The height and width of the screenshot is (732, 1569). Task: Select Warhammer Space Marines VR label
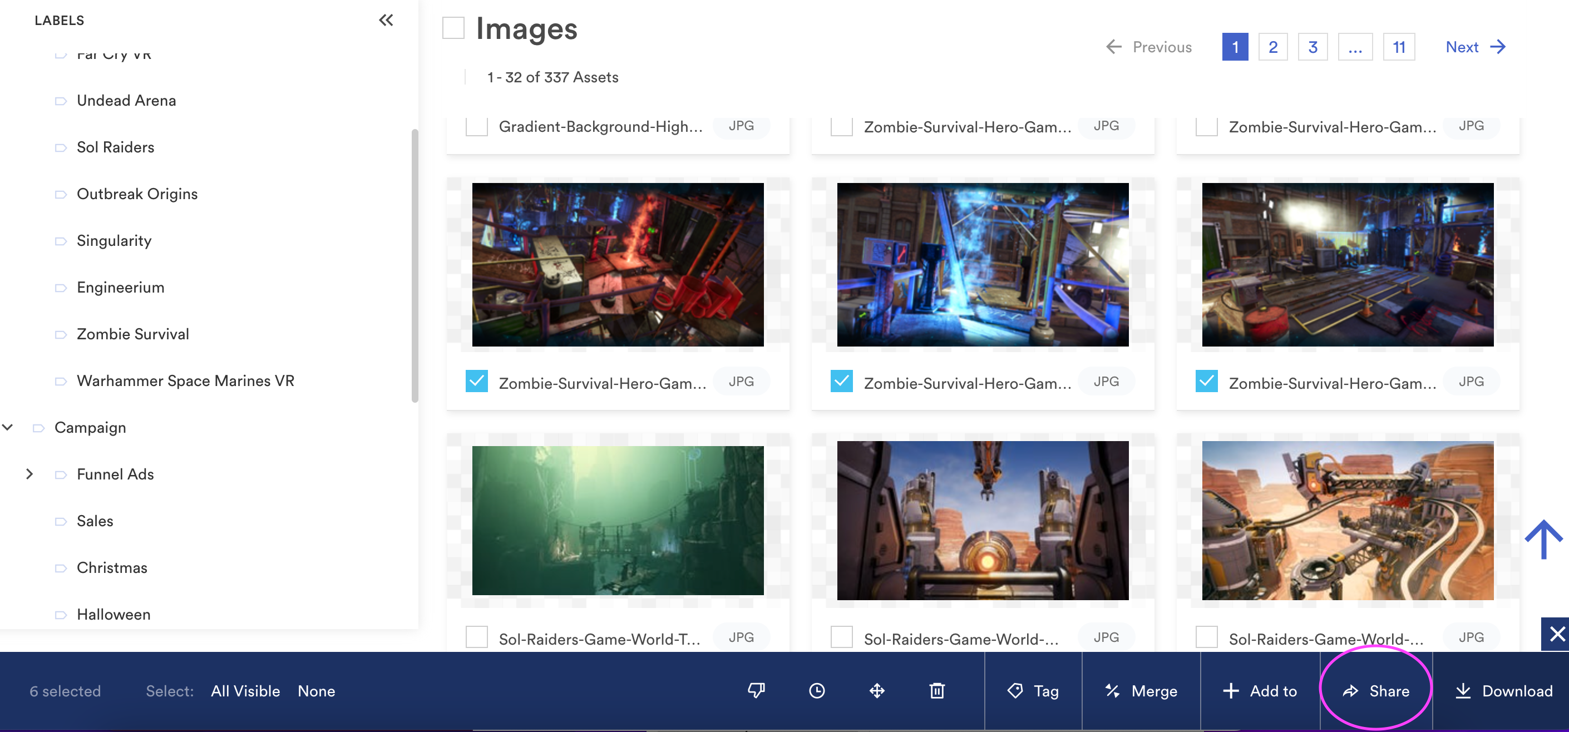185,380
